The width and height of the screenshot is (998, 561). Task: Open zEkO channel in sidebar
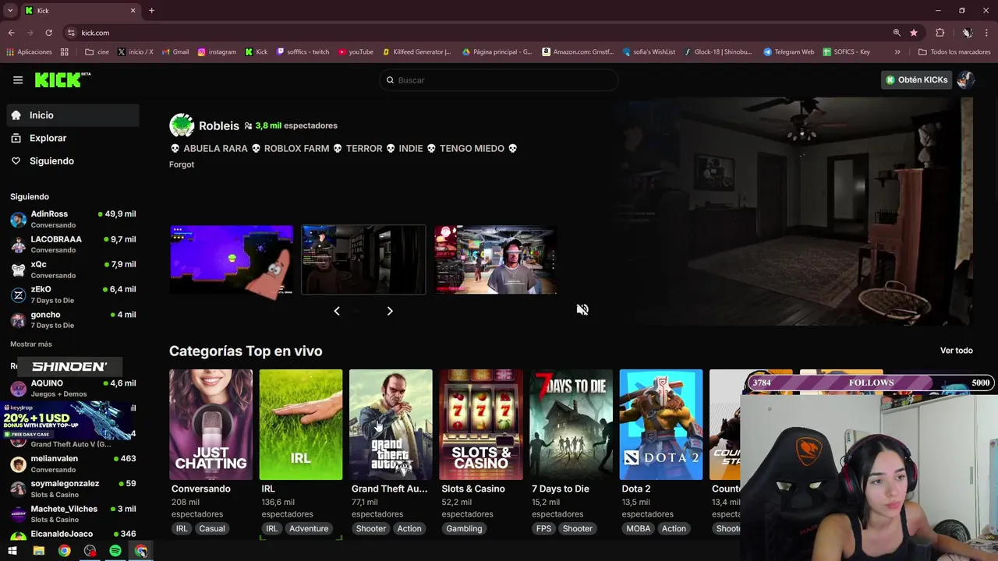pyautogui.click(x=73, y=295)
